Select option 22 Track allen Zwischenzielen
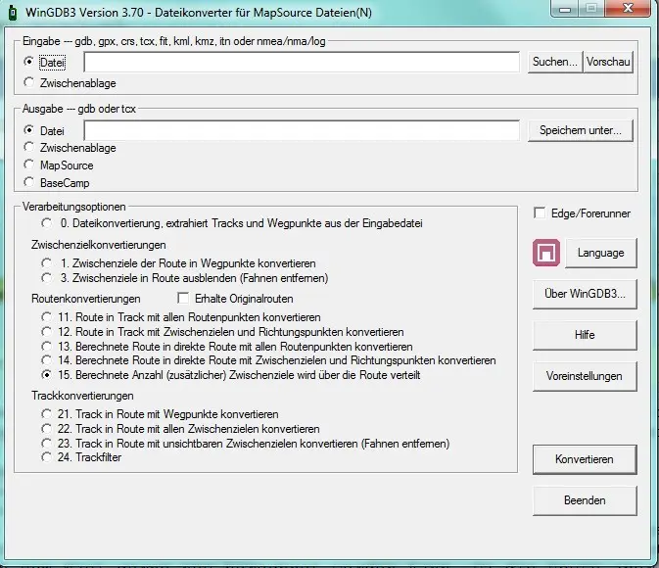659x568 pixels. pos(46,429)
